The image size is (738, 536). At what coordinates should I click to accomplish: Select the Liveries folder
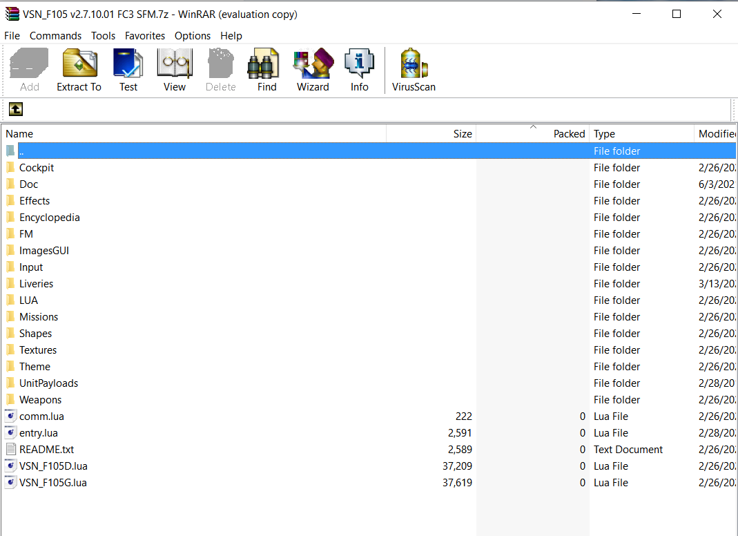coord(36,284)
